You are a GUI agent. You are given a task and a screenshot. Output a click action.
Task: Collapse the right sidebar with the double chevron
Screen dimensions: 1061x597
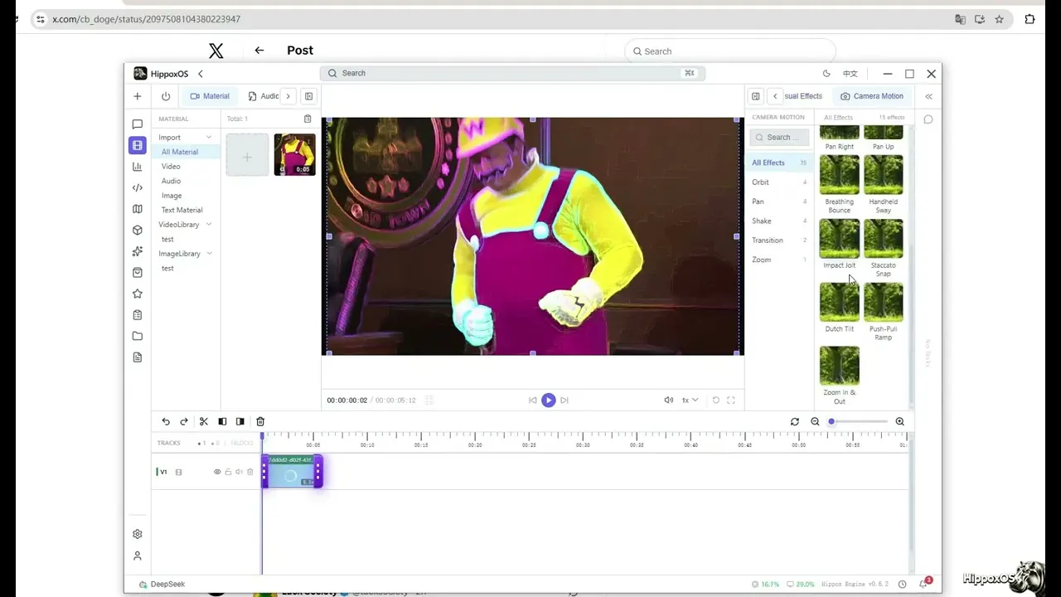point(928,96)
